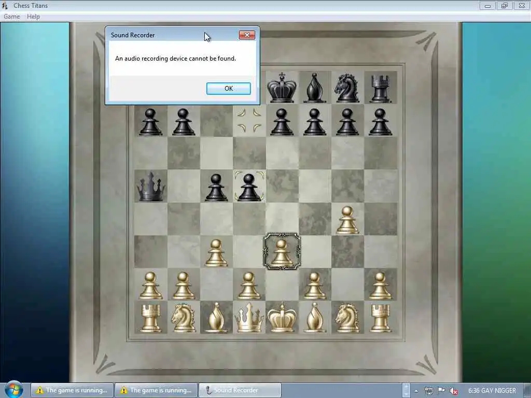Select the white pawn on g4

click(x=347, y=220)
